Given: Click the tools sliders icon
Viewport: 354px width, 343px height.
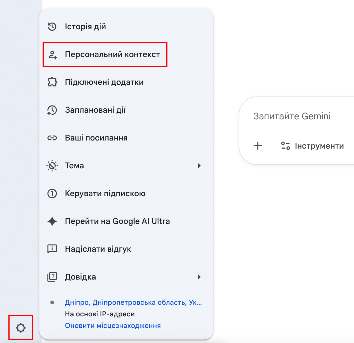Looking at the screenshot, I should point(286,146).
